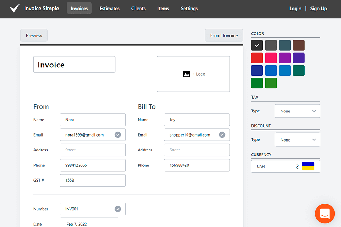Select the lighter green color swatch
This screenshot has height=227, width=341.
271,83
